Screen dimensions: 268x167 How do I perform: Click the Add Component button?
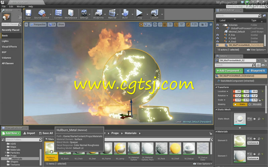(x=229, y=71)
